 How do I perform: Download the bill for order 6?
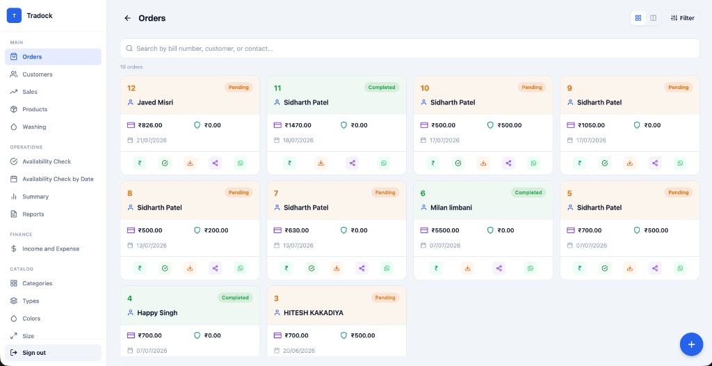coord(467,269)
